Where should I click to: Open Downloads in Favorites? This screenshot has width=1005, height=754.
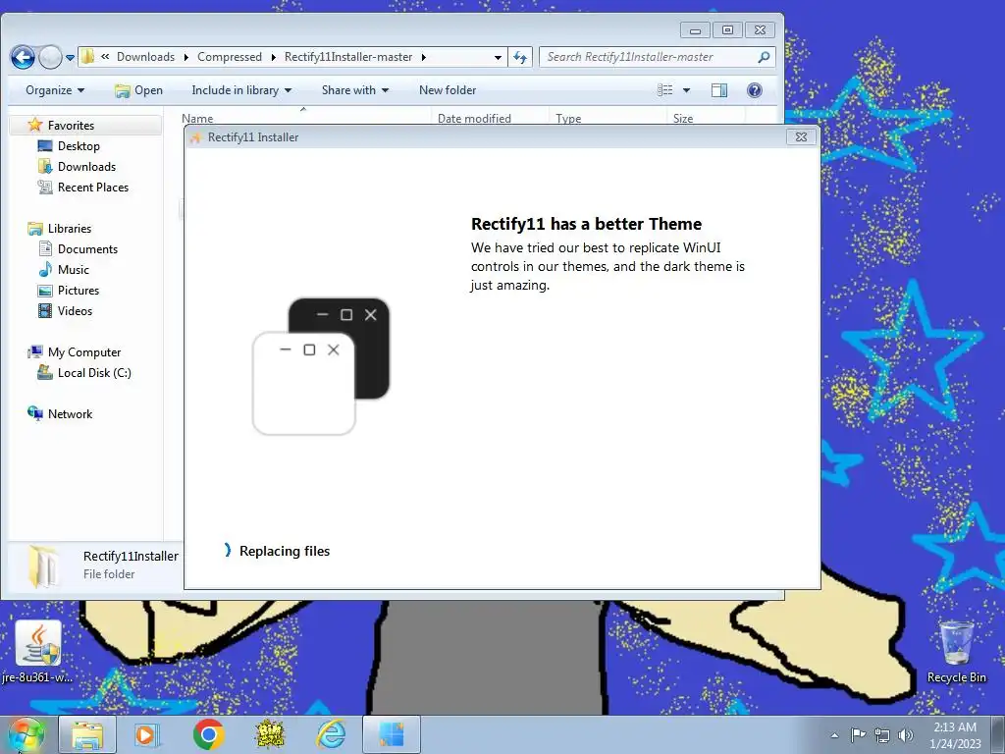86,167
